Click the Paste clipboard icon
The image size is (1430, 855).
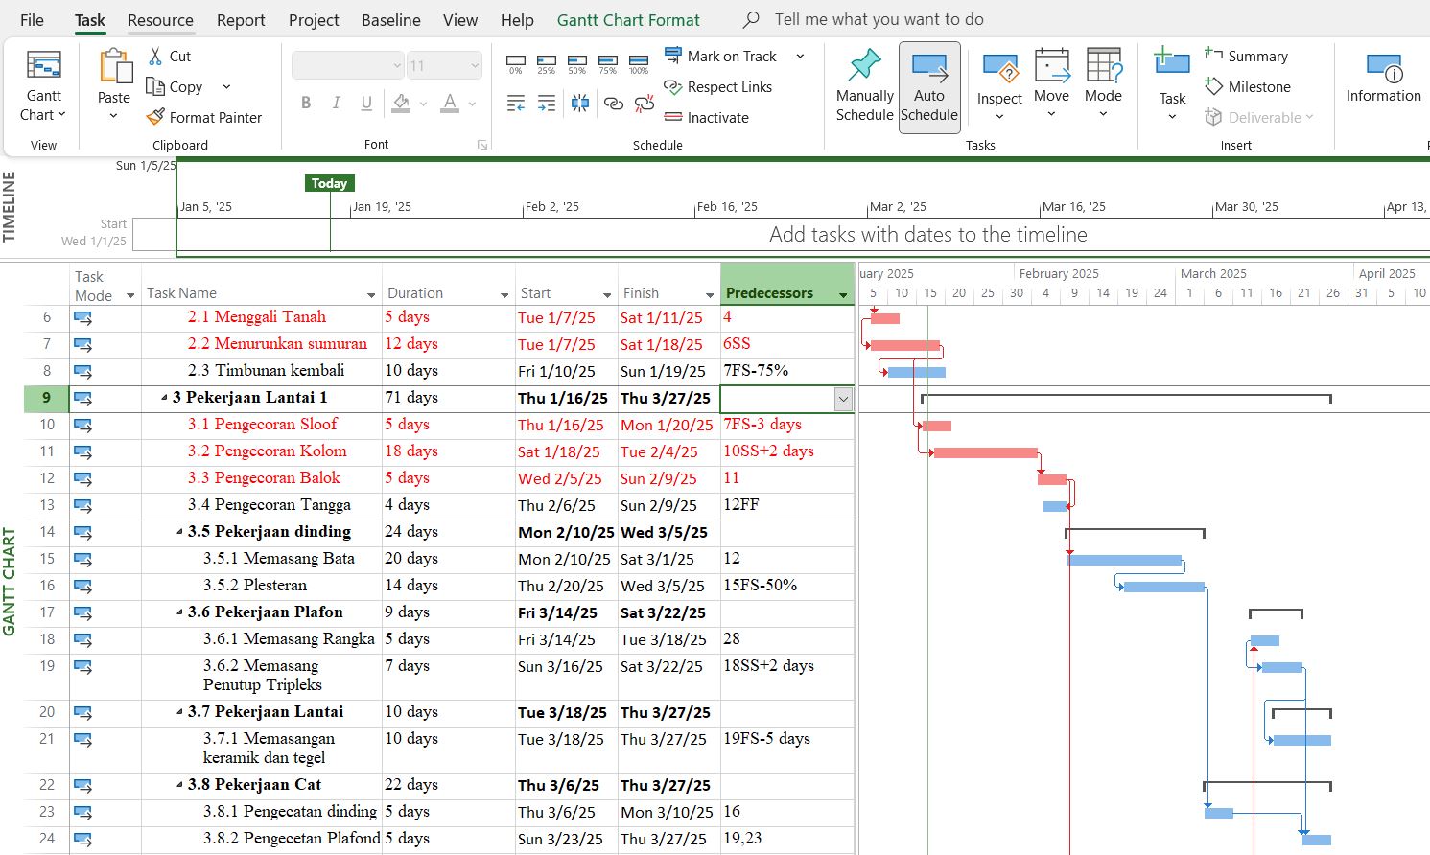click(114, 67)
